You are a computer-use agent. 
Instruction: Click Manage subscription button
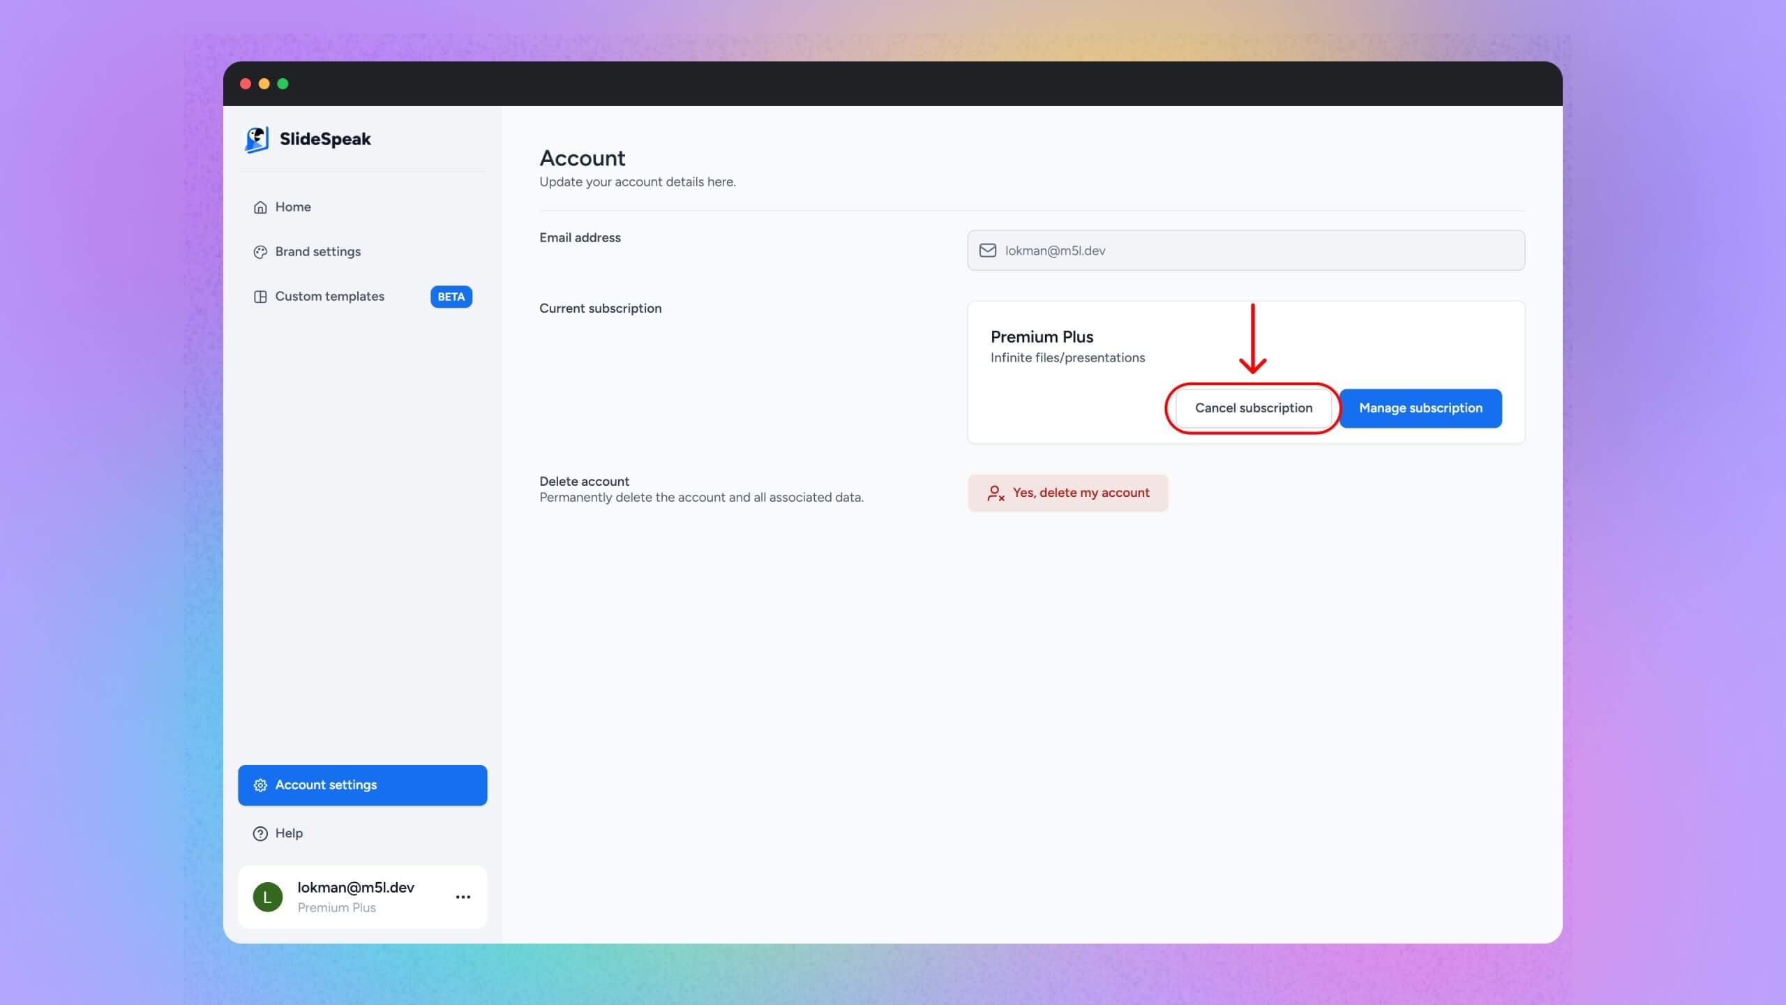click(x=1420, y=408)
